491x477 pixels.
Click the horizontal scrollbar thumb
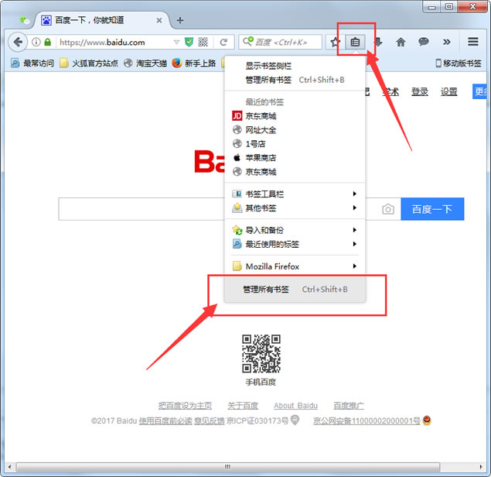click(x=228, y=467)
